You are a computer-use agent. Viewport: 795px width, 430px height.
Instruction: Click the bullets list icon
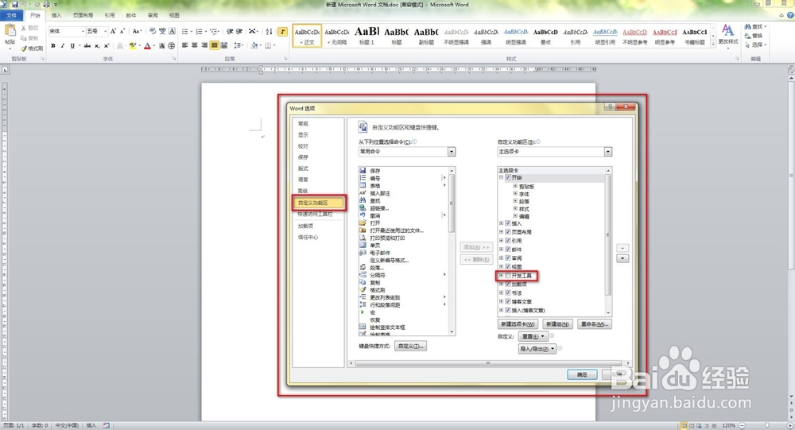[185, 32]
